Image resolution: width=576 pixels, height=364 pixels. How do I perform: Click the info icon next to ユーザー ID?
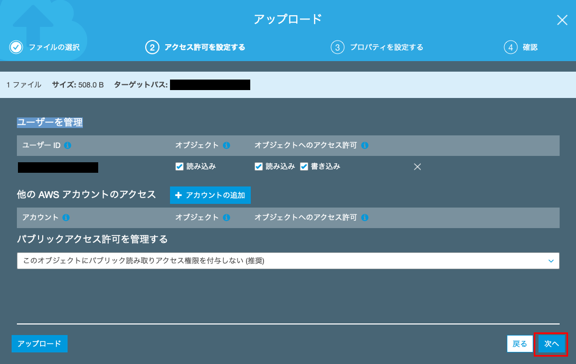68,145
